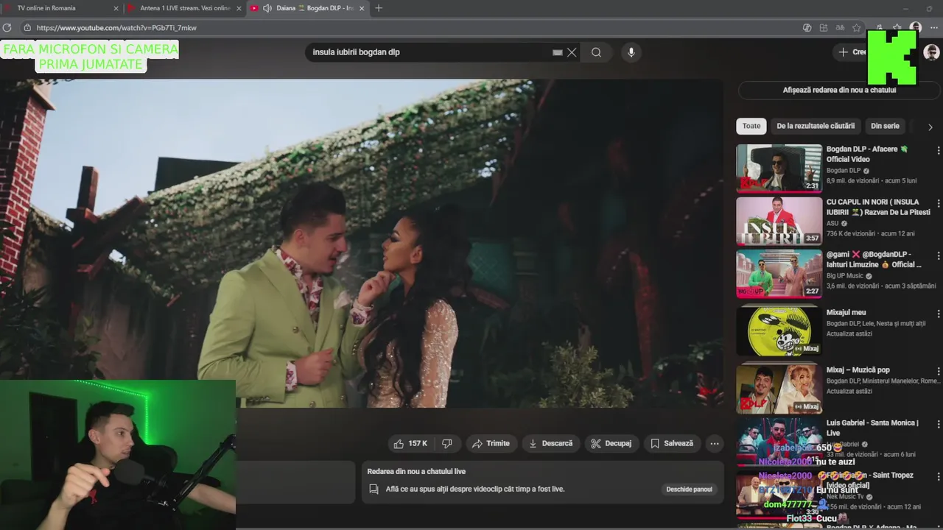
Task: Open options menu for CU CAPUL IN NORI video
Action: (938, 202)
